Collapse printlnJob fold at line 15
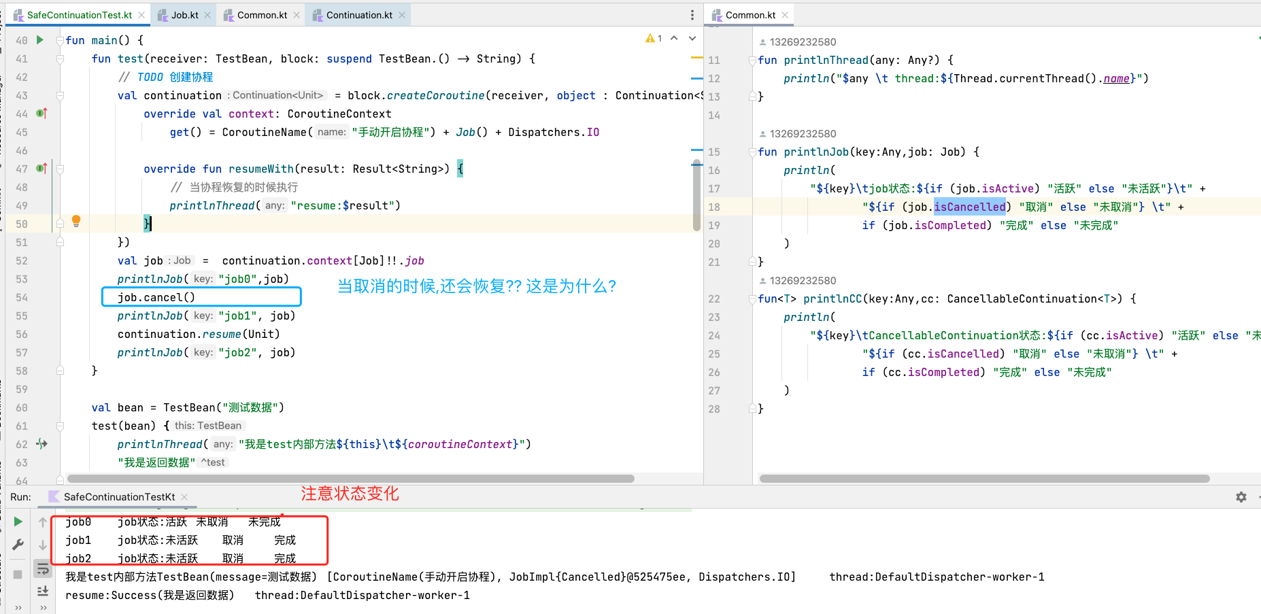This screenshot has width=1261, height=614. [752, 152]
